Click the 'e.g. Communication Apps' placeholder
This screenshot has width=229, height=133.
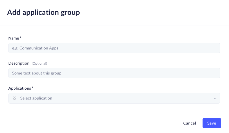tap(35, 48)
